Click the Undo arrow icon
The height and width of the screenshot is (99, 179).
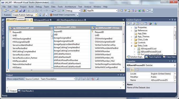[x=41, y=11]
